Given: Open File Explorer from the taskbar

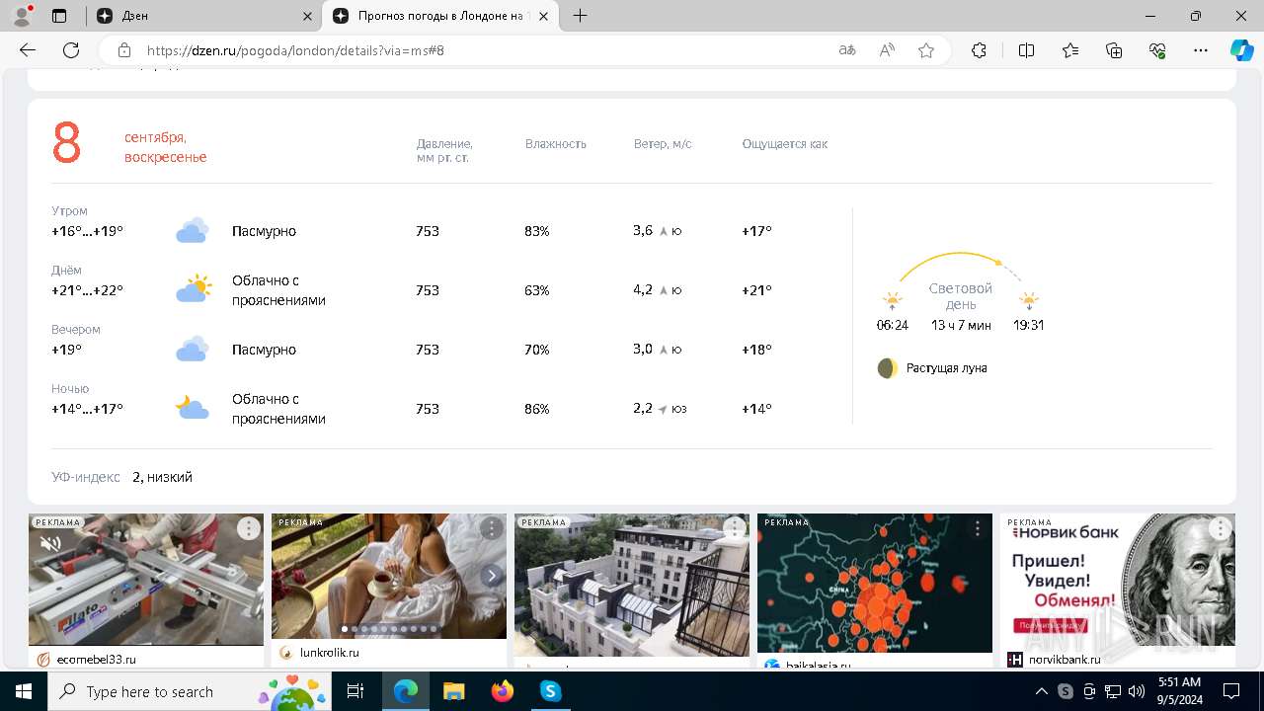Looking at the screenshot, I should coord(453,691).
